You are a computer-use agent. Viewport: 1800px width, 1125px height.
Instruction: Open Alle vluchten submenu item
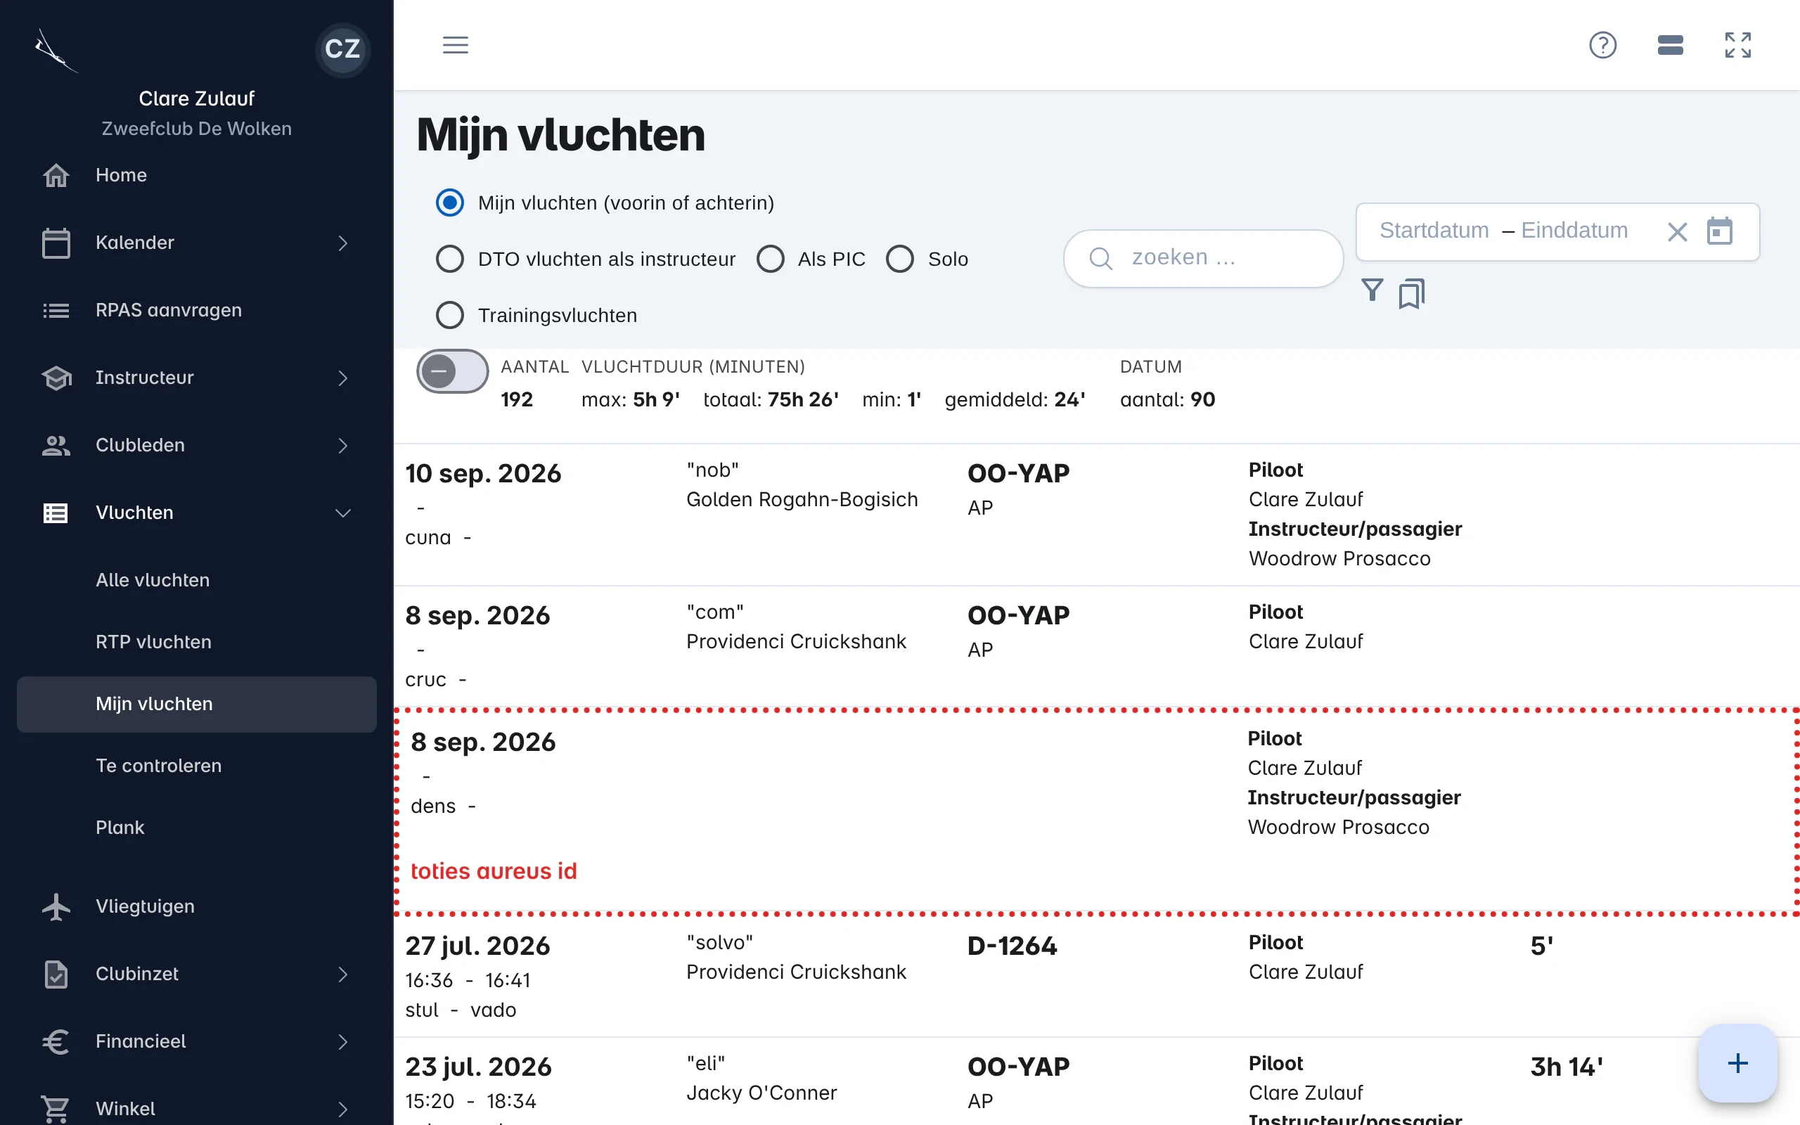(196, 580)
